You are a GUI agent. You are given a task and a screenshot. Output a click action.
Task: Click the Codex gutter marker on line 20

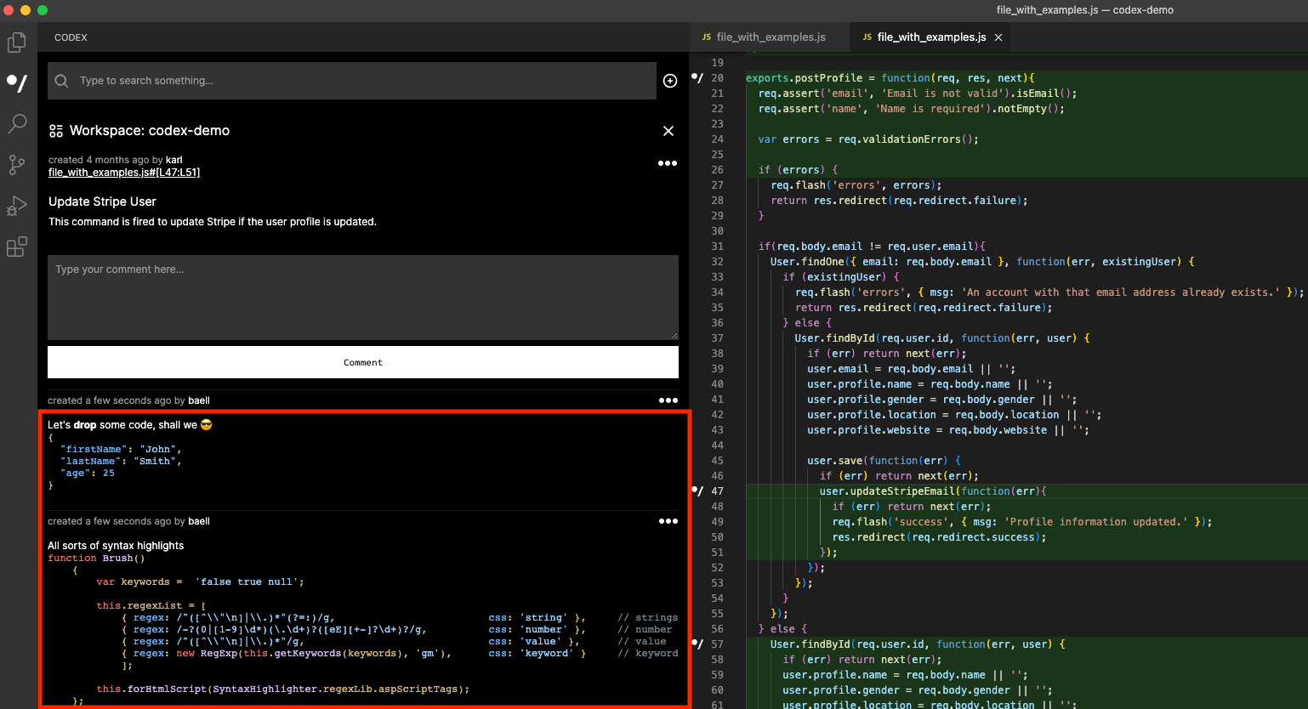point(697,78)
